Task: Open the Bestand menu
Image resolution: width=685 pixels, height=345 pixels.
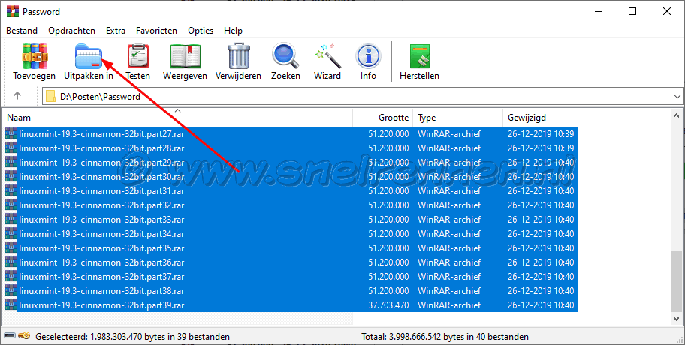Action: point(22,31)
